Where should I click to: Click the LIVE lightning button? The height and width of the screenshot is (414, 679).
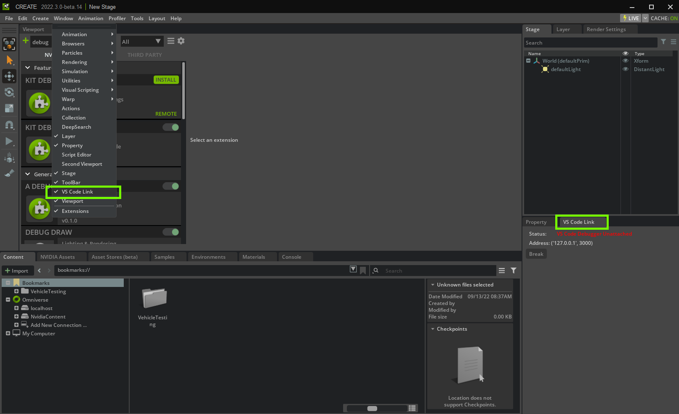coord(631,18)
